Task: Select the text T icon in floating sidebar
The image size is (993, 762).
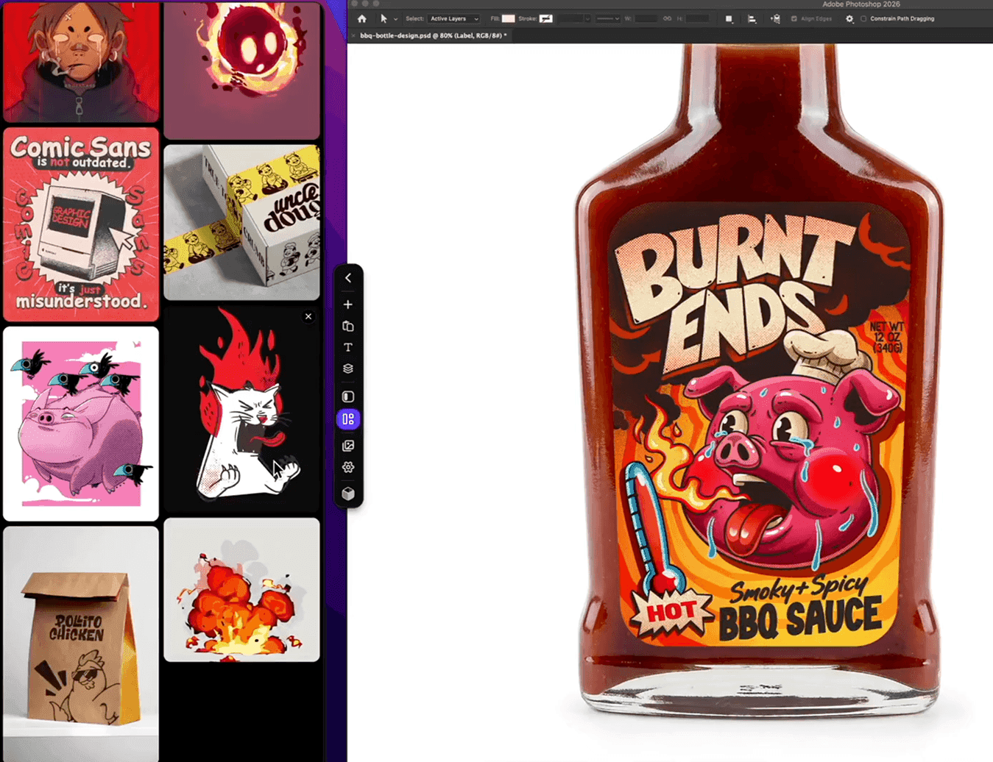Action: point(348,347)
